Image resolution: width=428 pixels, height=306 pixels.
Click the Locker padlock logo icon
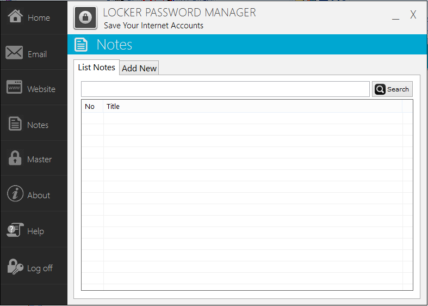[x=85, y=18]
